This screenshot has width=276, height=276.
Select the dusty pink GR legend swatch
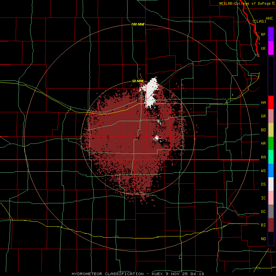(271, 116)
